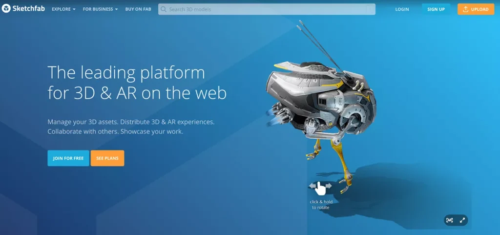Click the Join for Free button
This screenshot has height=235, width=500.
(68, 158)
